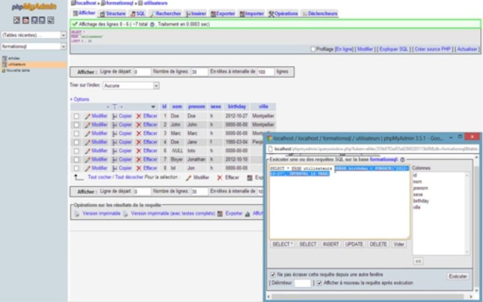
Task: Click horizontal scrollbar of query window
Action: click(x=370, y=297)
